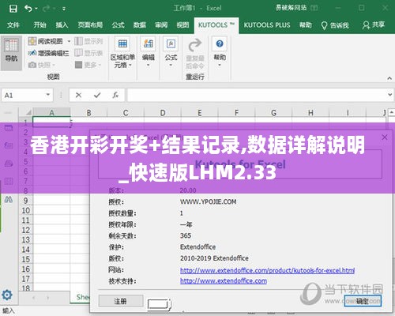Open Quick Access Toolbar customize dropdown
Viewport: 395px width, 316px height.
pyautogui.click(x=64, y=9)
